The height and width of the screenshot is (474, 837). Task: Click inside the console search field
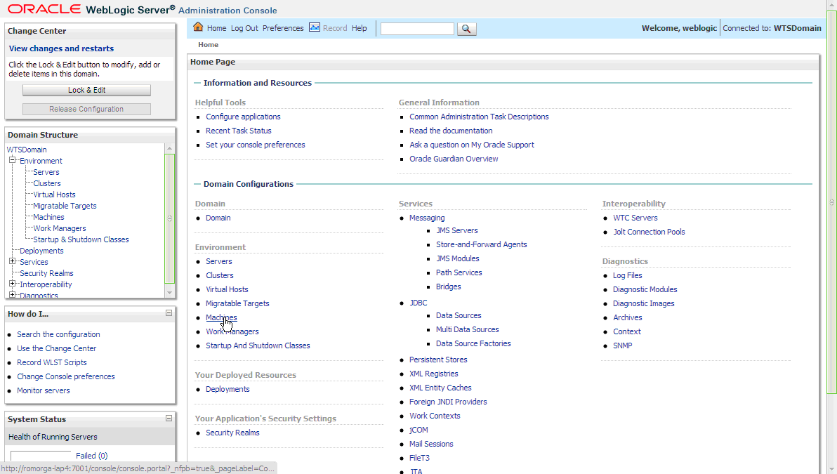pyautogui.click(x=417, y=29)
